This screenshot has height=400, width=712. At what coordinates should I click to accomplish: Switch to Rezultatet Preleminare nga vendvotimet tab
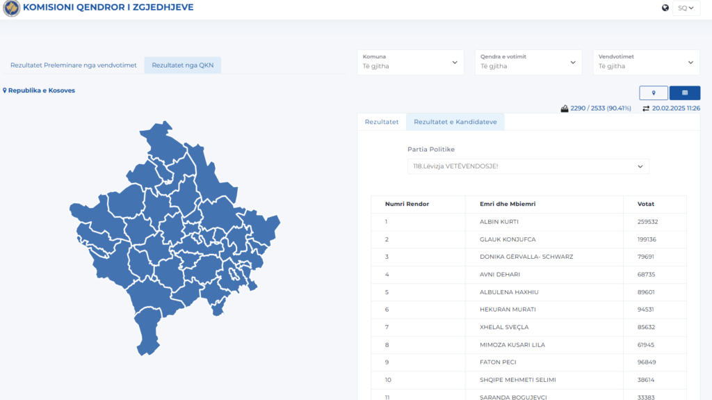(x=73, y=65)
